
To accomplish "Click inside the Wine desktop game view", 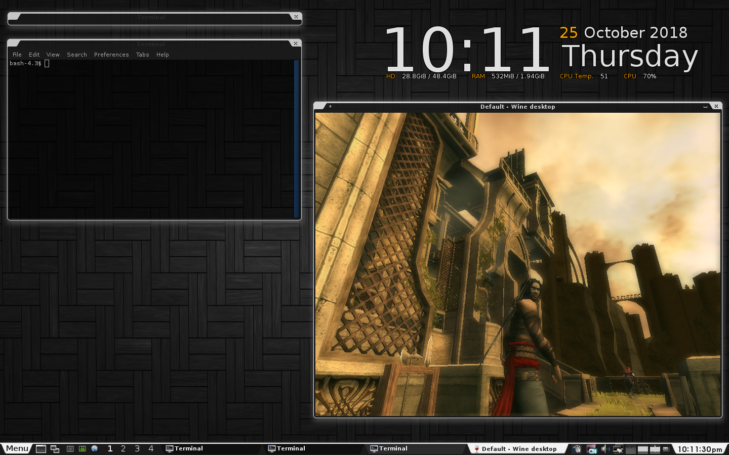I will (x=517, y=264).
